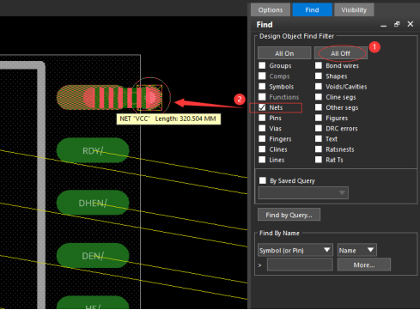
Task: Click the All On button
Action: tap(284, 53)
